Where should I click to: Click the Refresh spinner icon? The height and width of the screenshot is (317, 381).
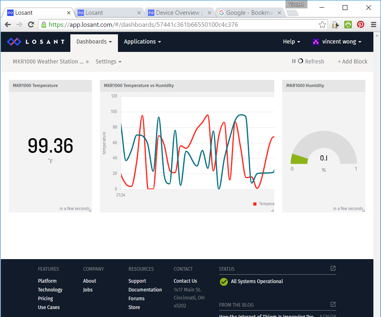click(x=300, y=61)
